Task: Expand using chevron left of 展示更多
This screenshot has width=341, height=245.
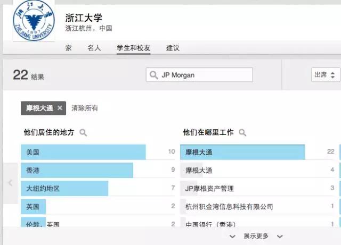Action: pos(232,236)
